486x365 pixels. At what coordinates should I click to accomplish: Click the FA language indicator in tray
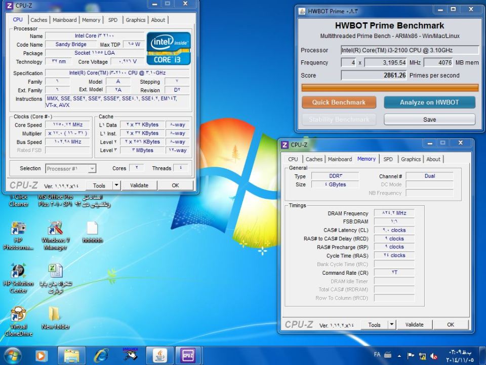point(377,354)
